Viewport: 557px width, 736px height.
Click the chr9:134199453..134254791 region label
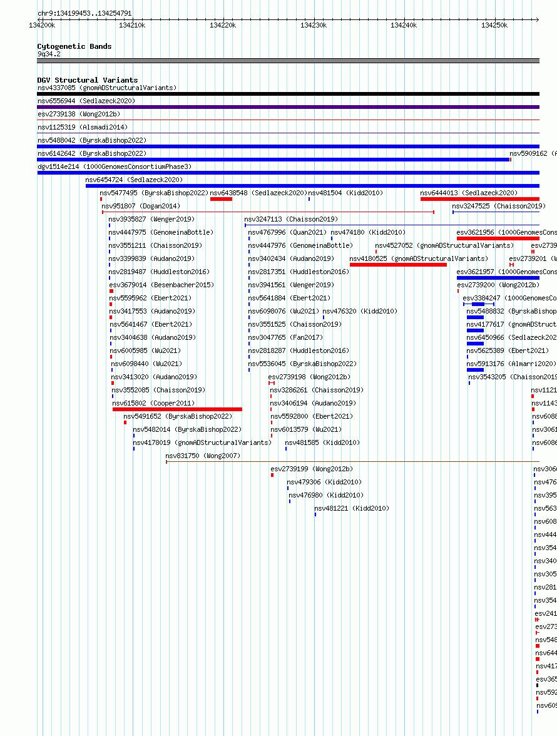tap(84, 14)
